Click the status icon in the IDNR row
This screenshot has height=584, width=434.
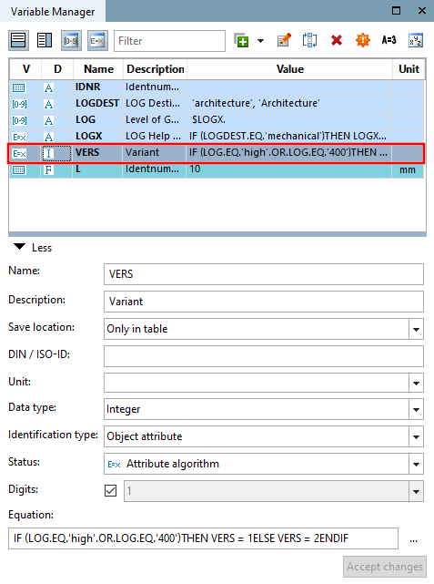[x=18, y=87]
